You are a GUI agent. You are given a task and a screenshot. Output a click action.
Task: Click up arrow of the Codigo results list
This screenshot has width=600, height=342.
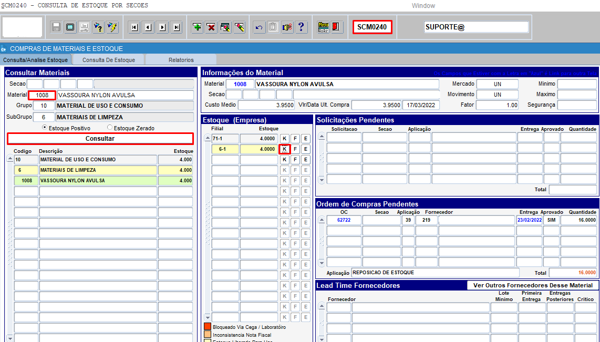[10, 159]
